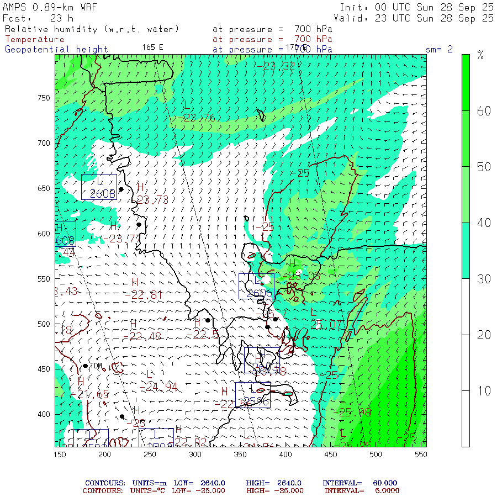
Task: Click the L -24.94 temperature minimum label
Action: 158,382
